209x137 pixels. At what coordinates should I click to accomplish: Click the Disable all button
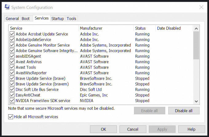[x=184, y=111]
